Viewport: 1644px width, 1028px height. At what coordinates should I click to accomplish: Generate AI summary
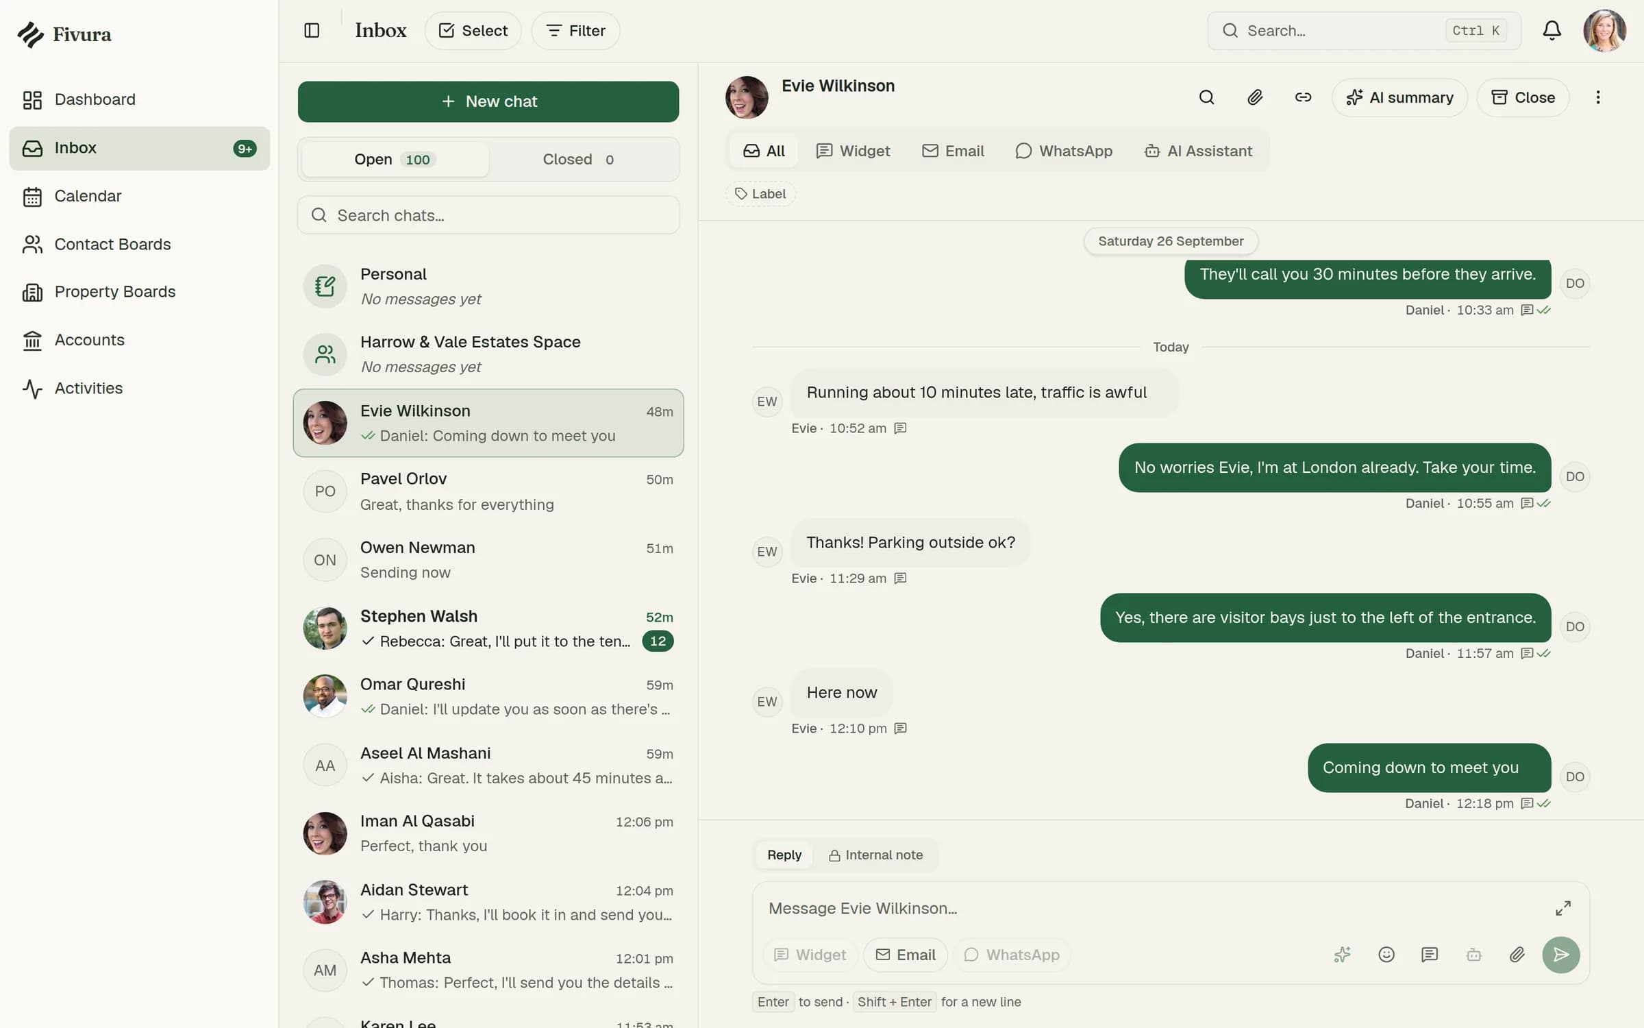(x=1399, y=97)
